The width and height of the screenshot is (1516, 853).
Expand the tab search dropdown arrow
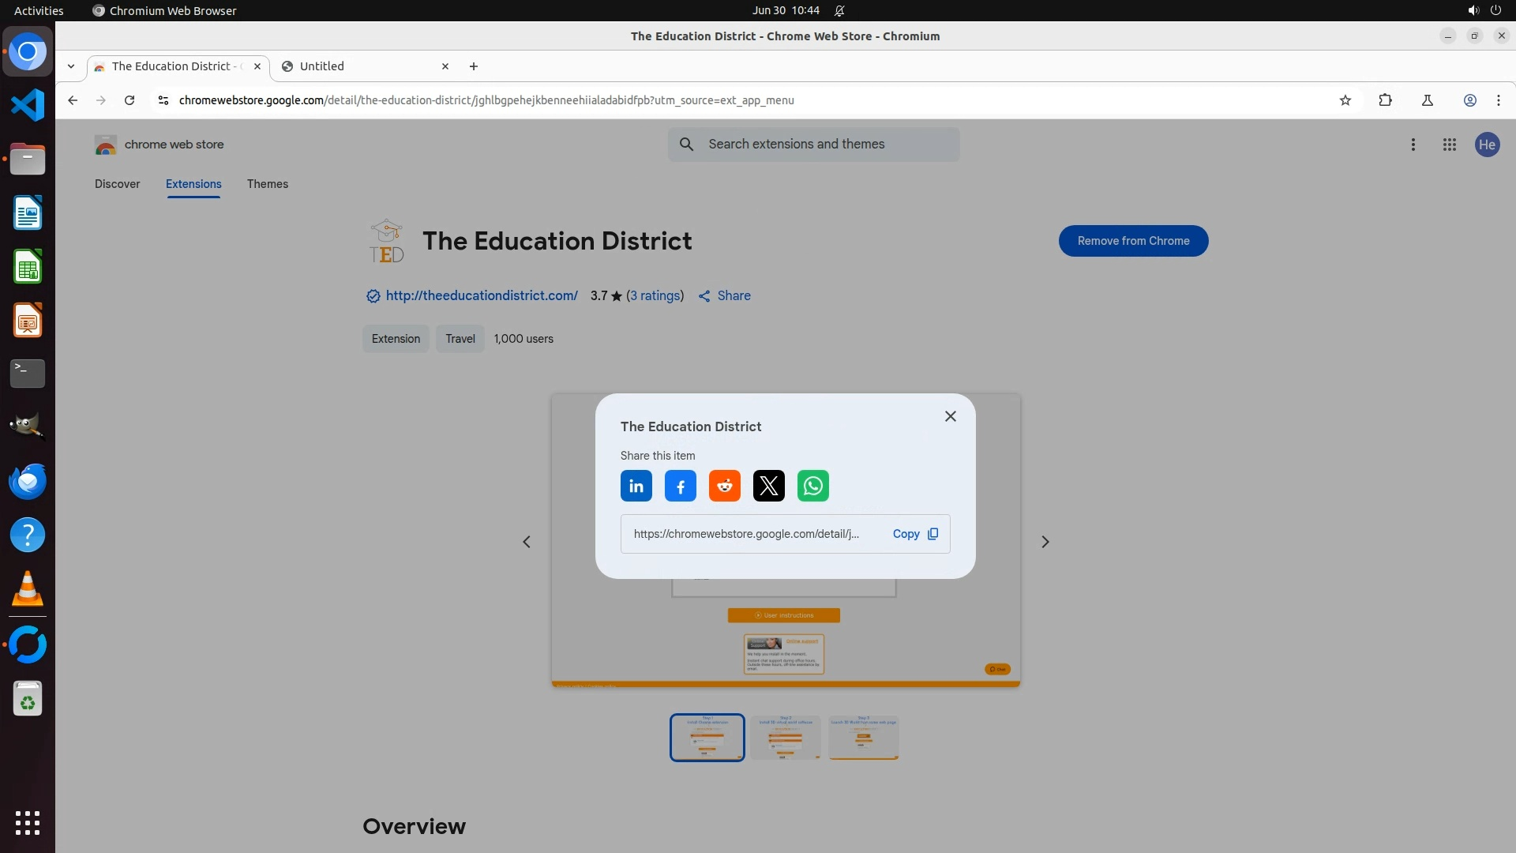point(71,66)
